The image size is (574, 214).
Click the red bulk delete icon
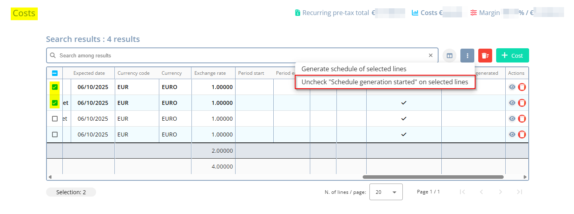pos(485,56)
